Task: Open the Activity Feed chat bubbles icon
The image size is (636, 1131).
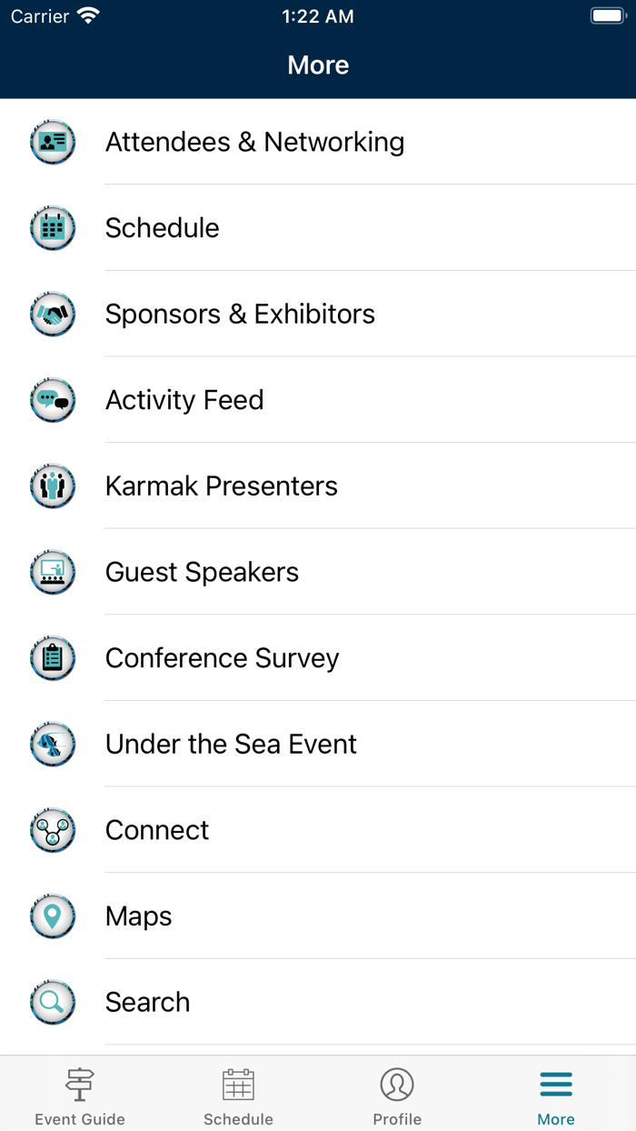Action: (52, 400)
